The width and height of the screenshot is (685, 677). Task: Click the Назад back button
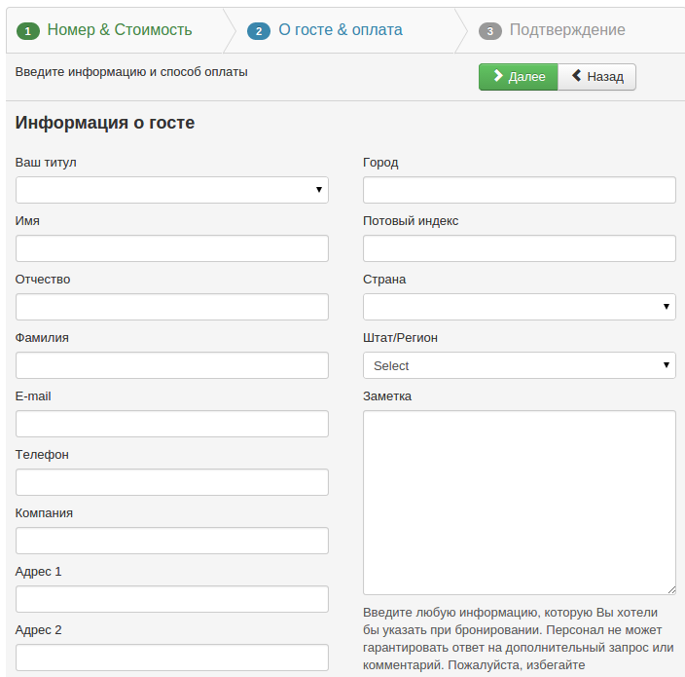tap(596, 77)
